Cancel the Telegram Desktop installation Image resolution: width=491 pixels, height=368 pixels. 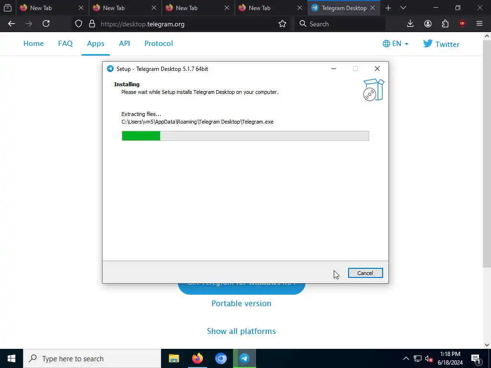point(365,273)
